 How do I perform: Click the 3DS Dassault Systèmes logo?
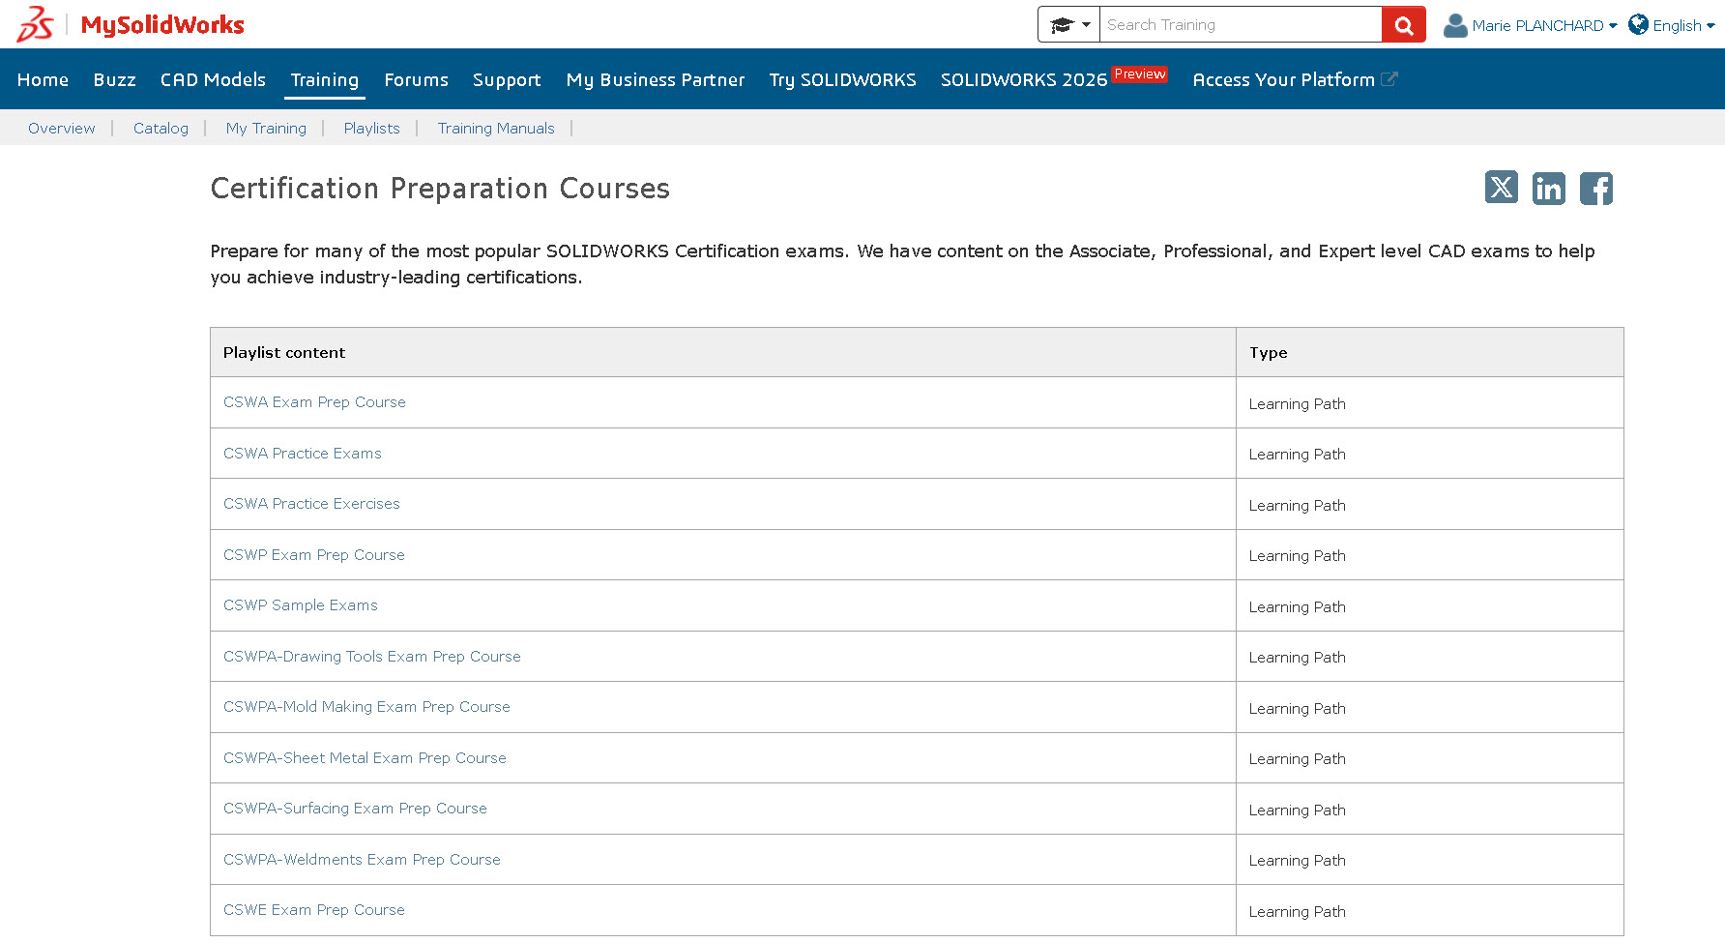(33, 24)
